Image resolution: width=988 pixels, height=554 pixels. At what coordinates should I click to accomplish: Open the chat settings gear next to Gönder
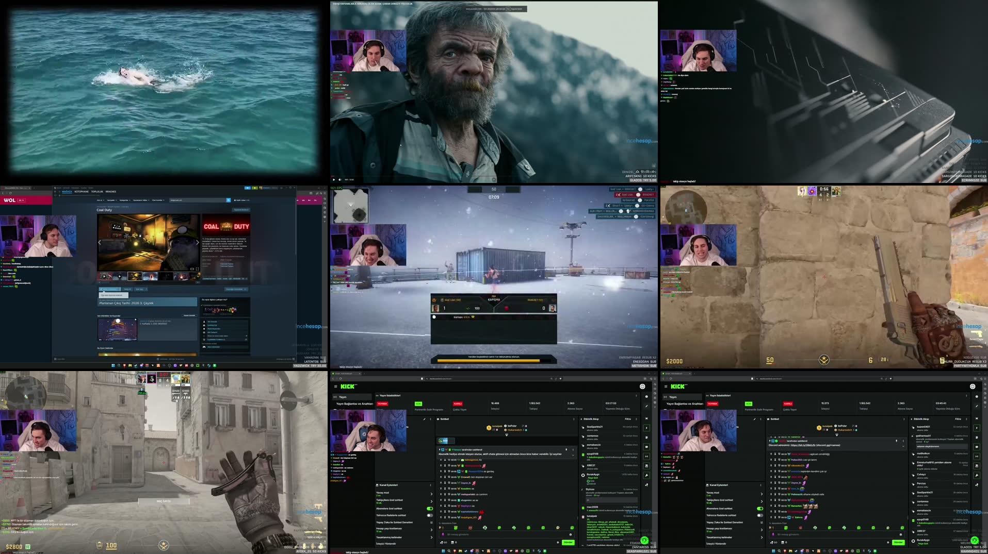(x=558, y=542)
